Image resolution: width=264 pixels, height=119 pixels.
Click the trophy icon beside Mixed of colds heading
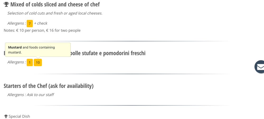6,4
